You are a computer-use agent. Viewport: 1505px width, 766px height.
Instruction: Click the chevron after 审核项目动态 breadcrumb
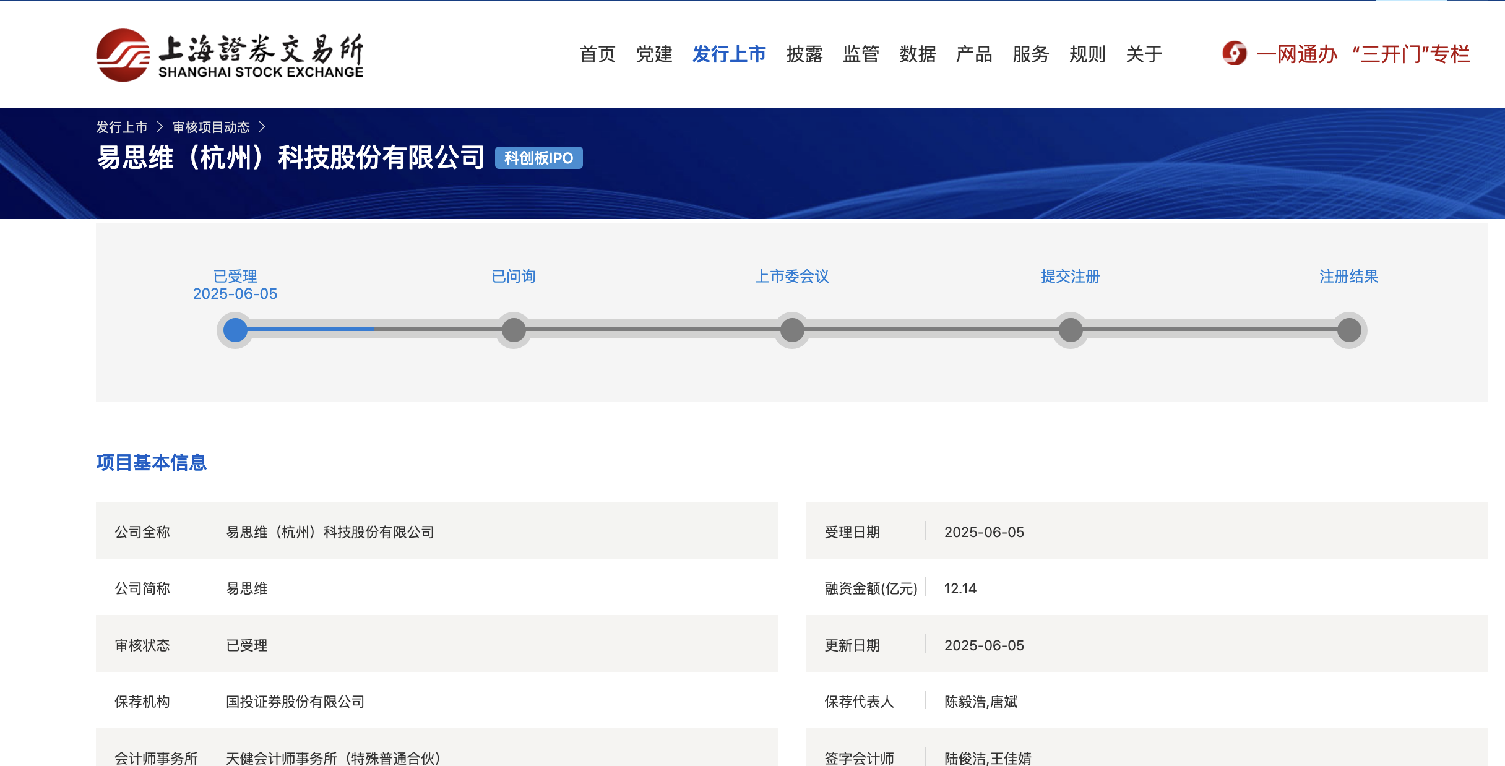click(x=262, y=127)
